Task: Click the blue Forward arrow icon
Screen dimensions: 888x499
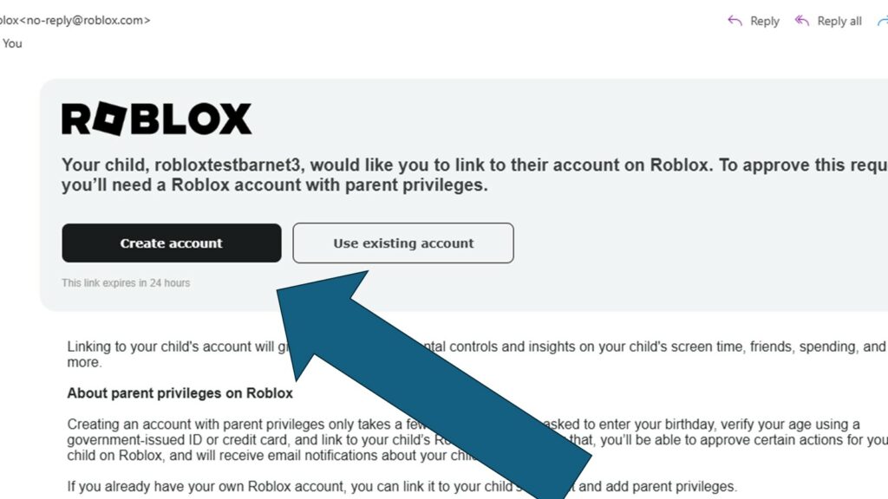Action: coord(883,21)
